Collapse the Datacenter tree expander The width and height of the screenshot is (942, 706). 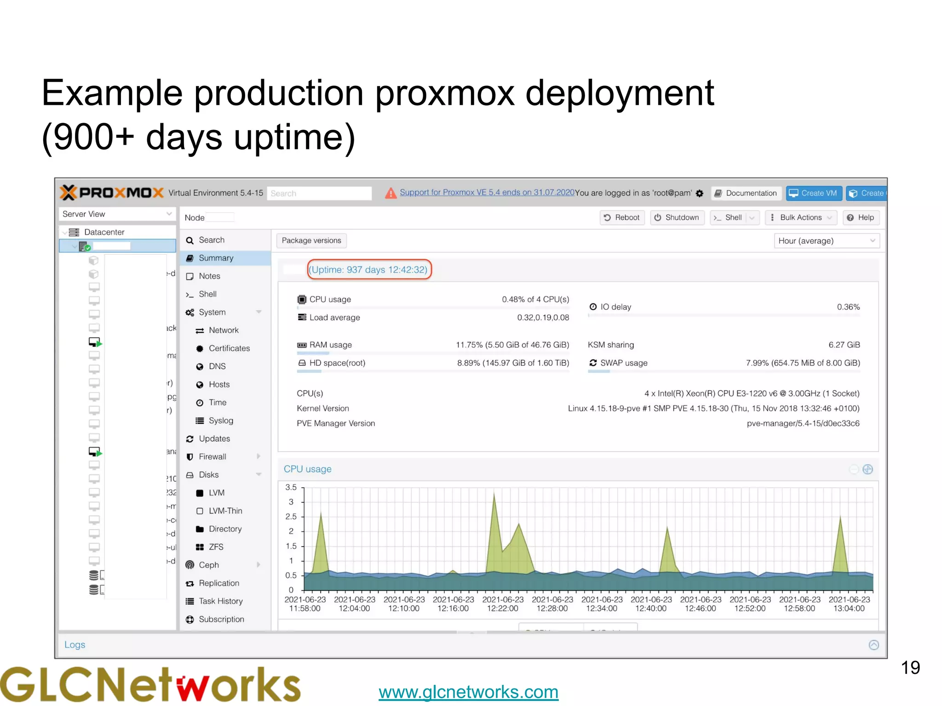click(64, 232)
